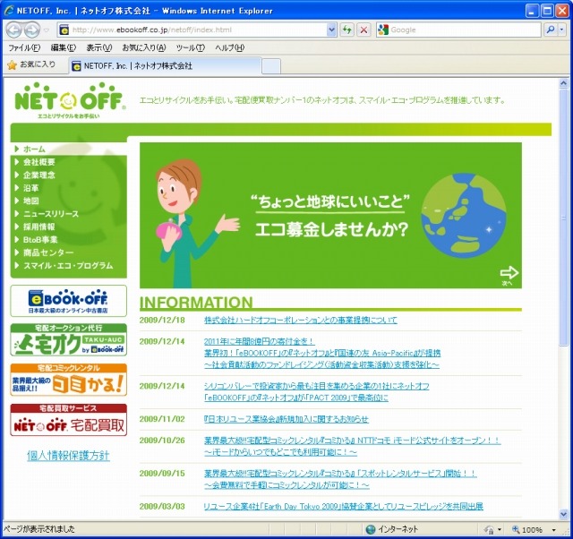
Task: Click the NET OFF logo image
Action: coord(70,100)
